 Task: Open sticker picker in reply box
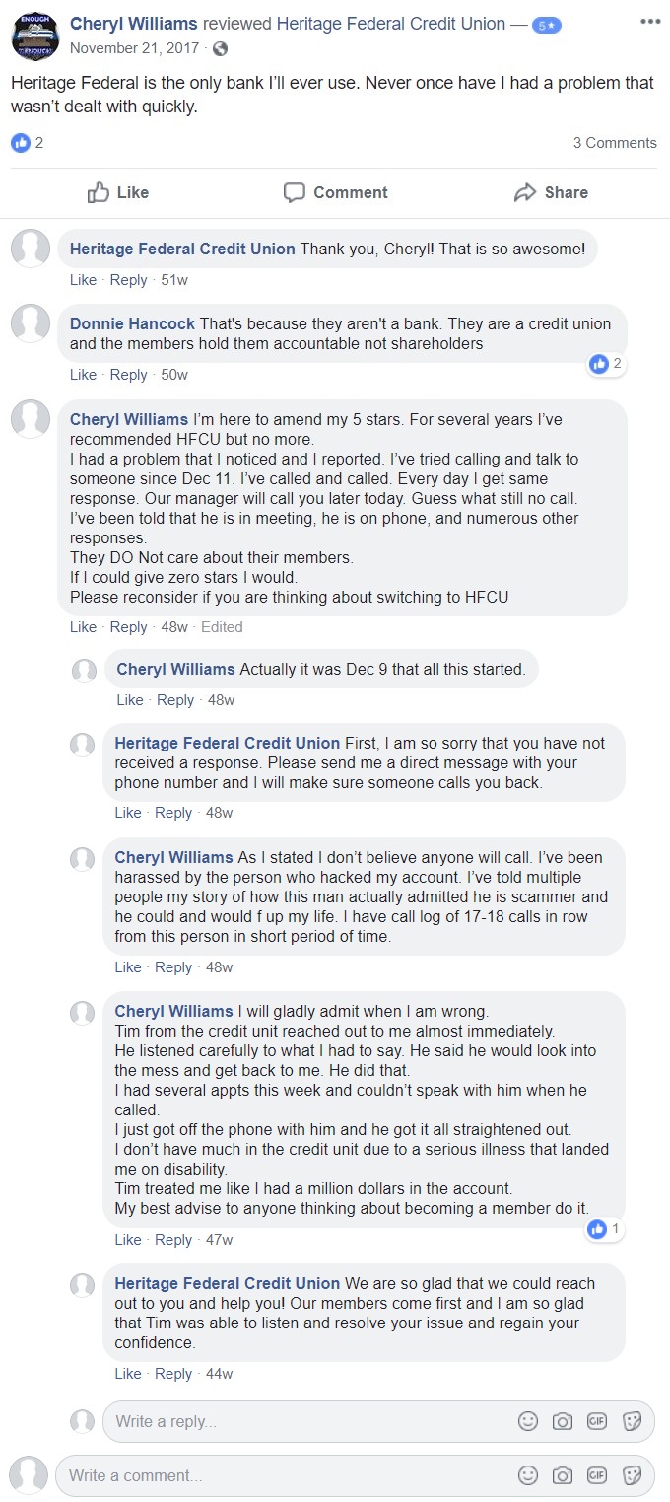(633, 1421)
